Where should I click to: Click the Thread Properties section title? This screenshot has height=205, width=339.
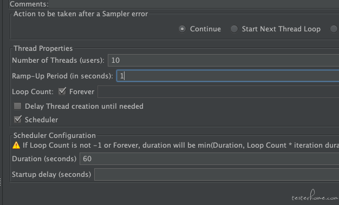[43, 48]
